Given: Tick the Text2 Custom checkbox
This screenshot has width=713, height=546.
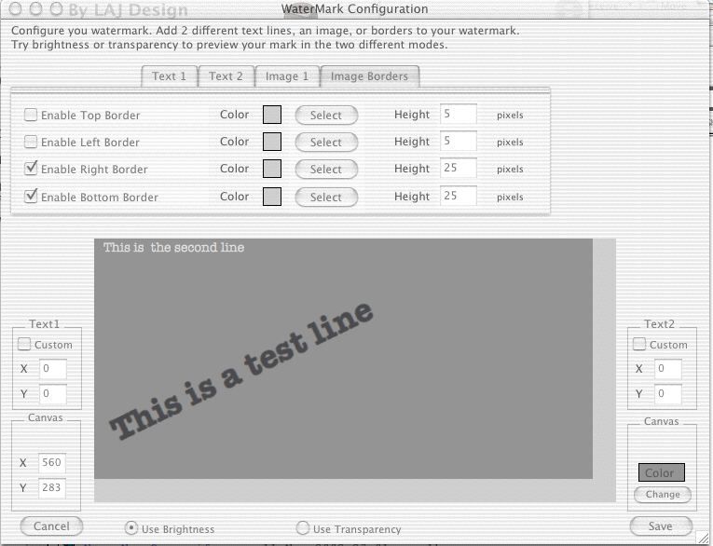Looking at the screenshot, I should 639,345.
